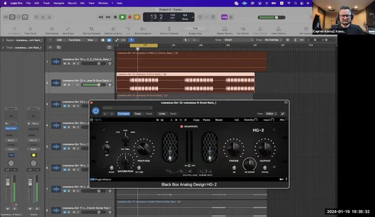
Task: Click the Rewind transport button
Action: (x=101, y=17)
